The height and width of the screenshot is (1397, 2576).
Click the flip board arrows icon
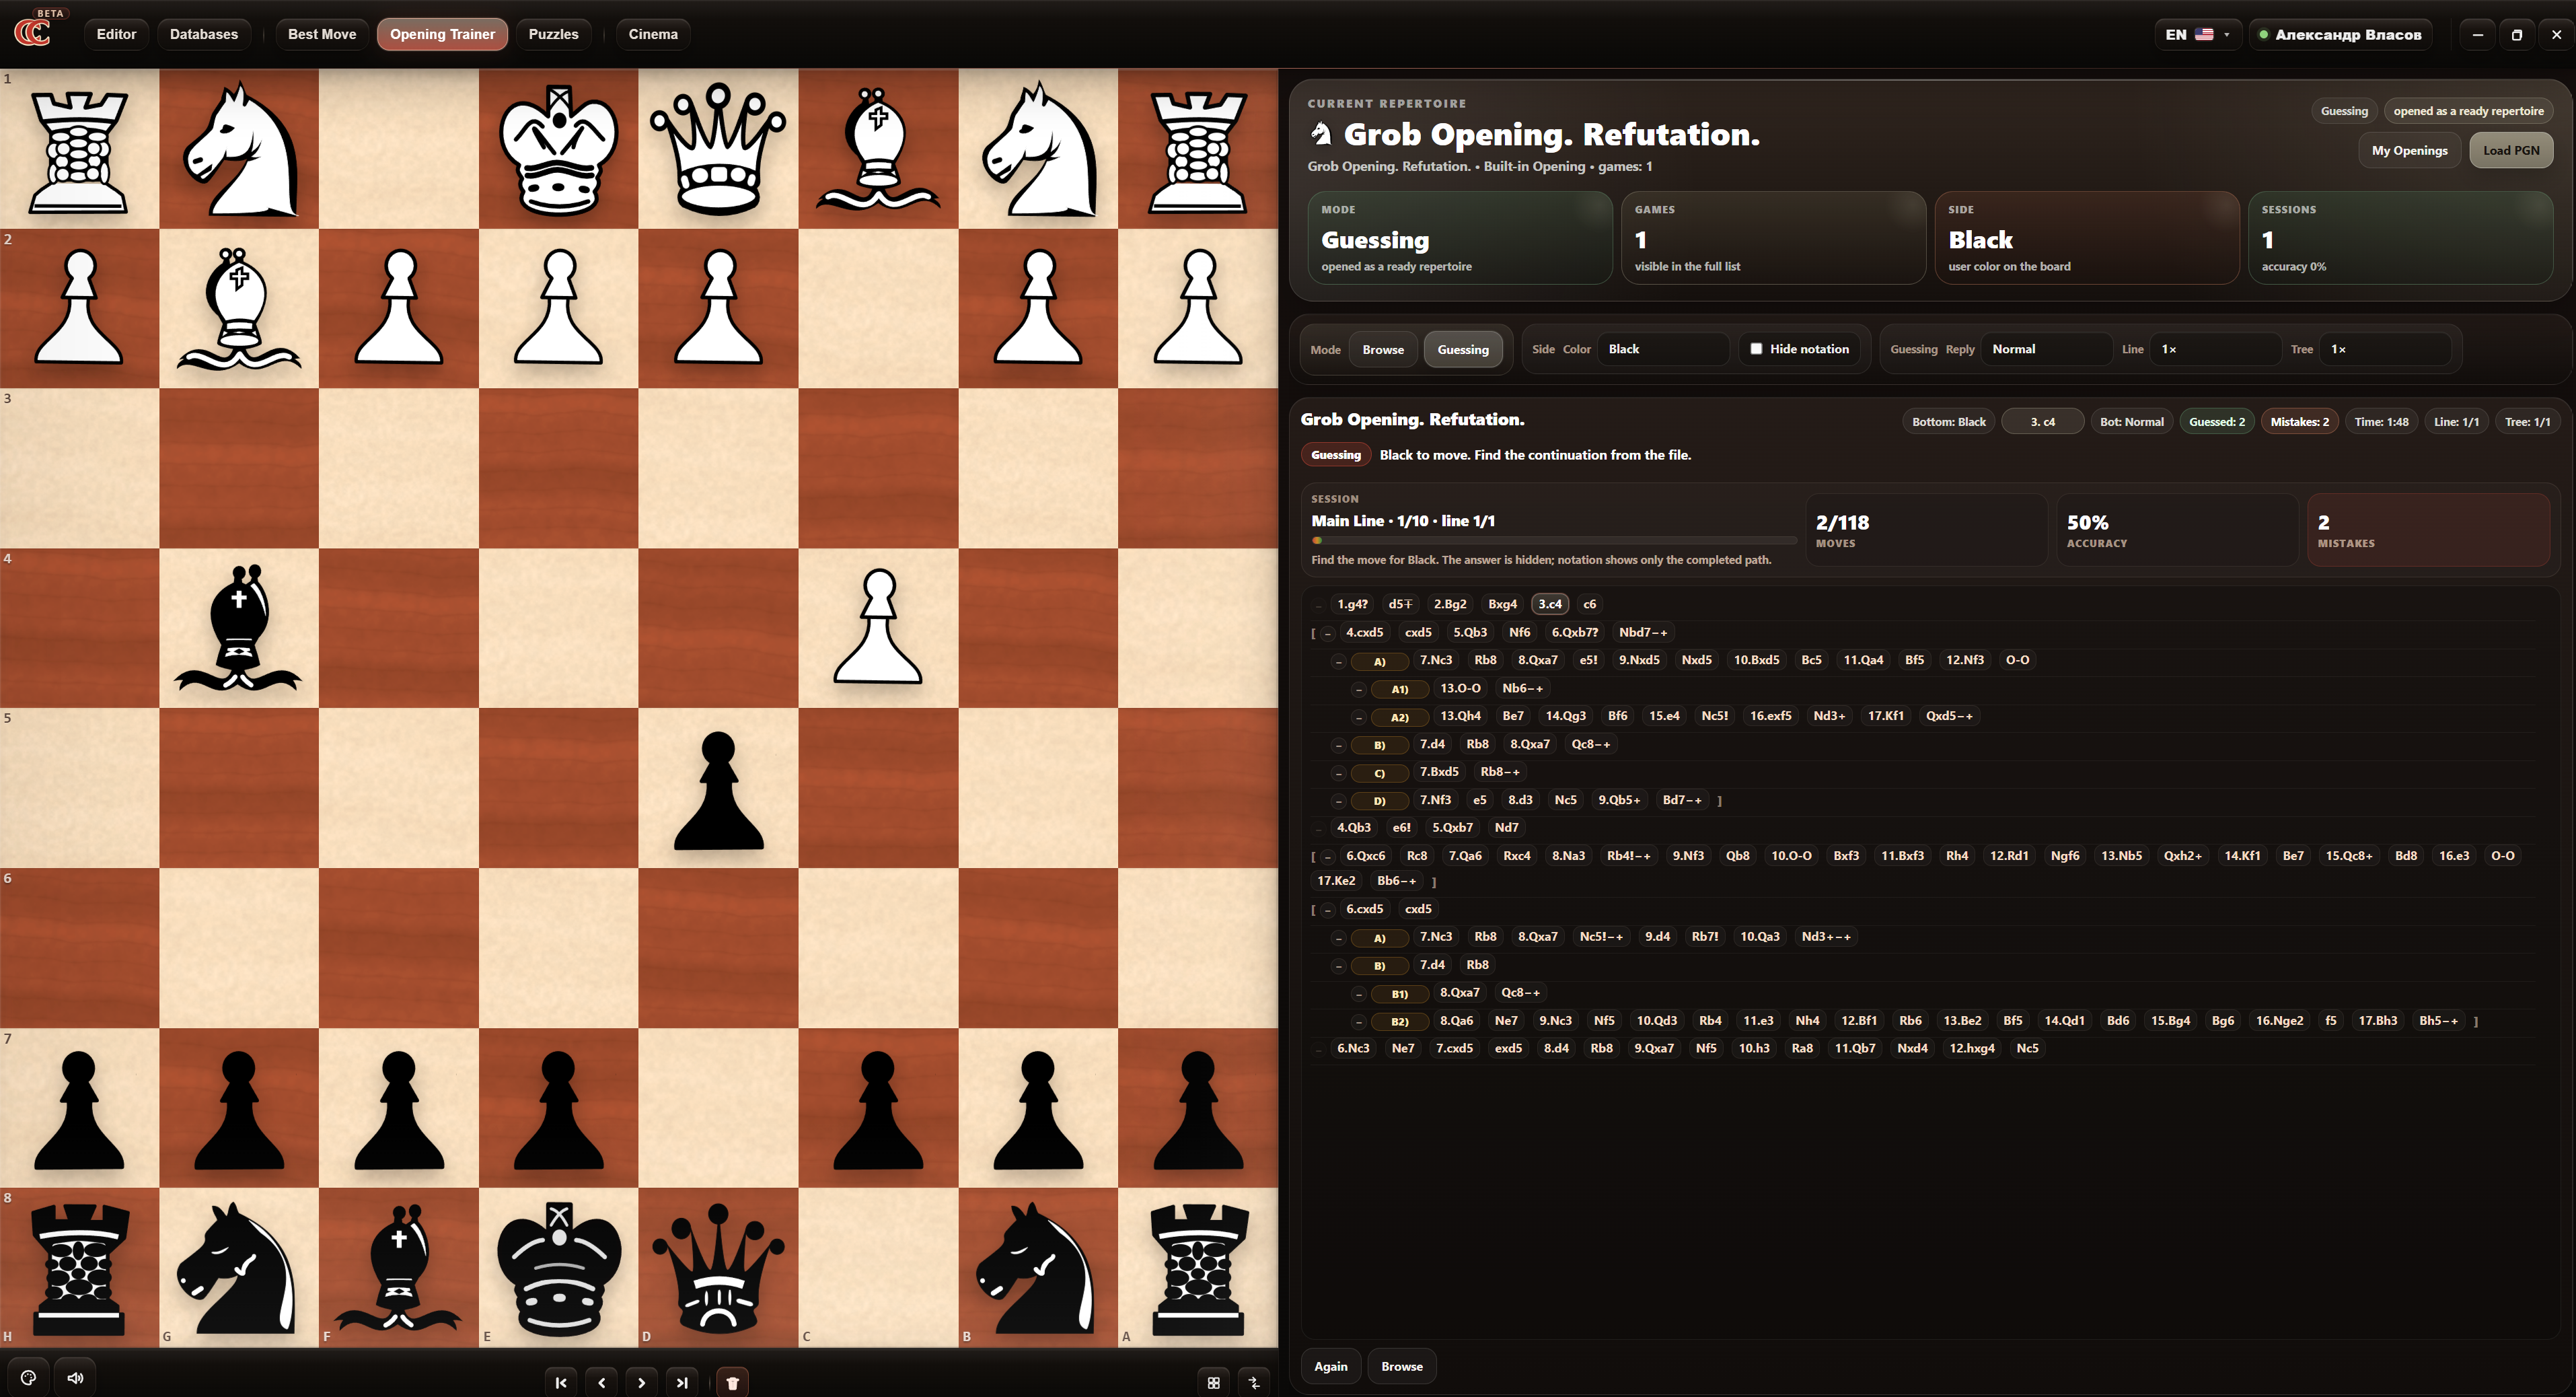[1254, 1383]
